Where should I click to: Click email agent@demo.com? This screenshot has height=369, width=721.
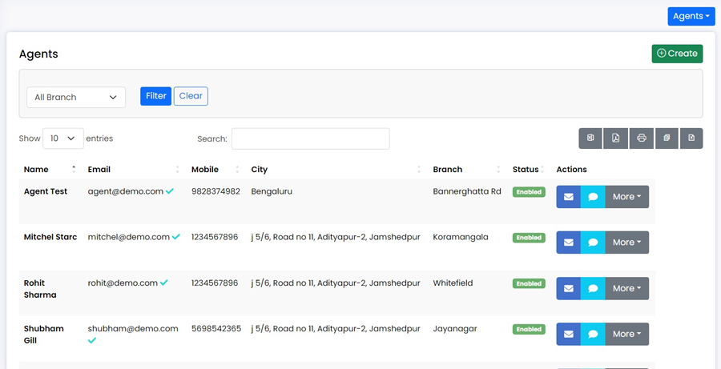pos(126,191)
